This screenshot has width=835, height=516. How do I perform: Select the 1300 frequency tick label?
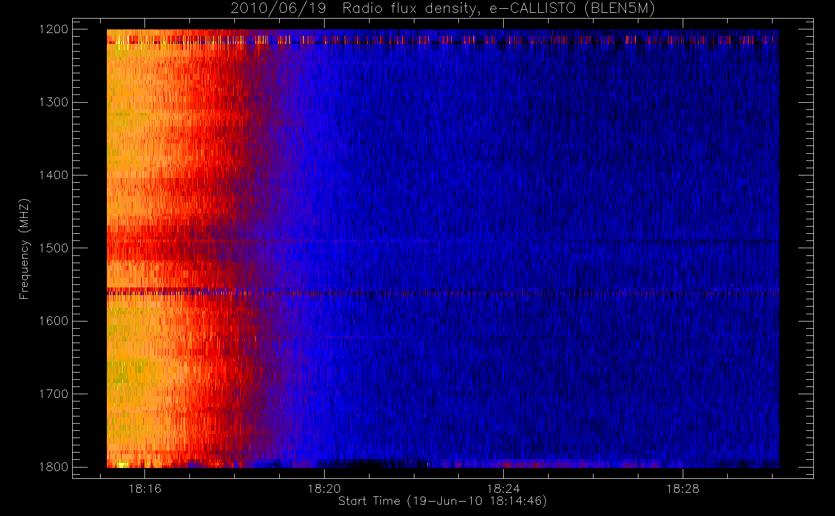tap(54, 102)
